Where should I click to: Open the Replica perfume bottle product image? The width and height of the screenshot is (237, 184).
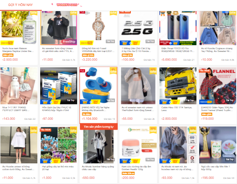(19, 28)
